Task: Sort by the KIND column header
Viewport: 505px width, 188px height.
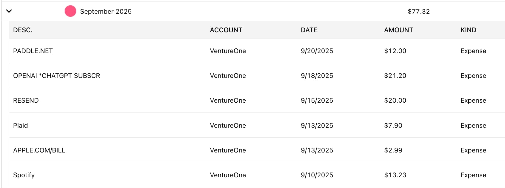Action: (x=468, y=30)
